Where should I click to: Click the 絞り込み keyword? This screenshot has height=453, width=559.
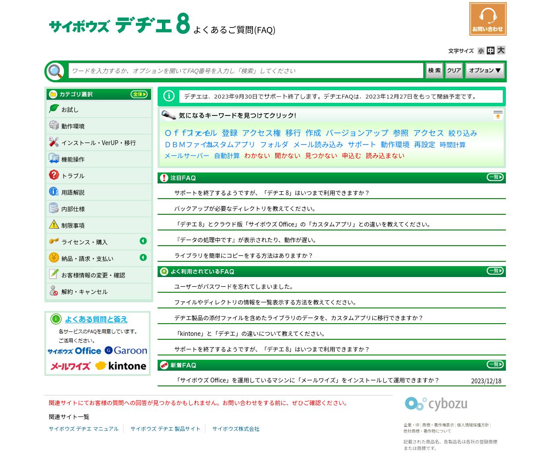point(463,133)
